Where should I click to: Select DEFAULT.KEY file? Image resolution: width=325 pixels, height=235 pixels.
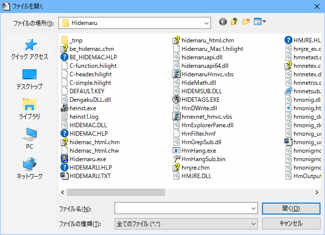82,91
